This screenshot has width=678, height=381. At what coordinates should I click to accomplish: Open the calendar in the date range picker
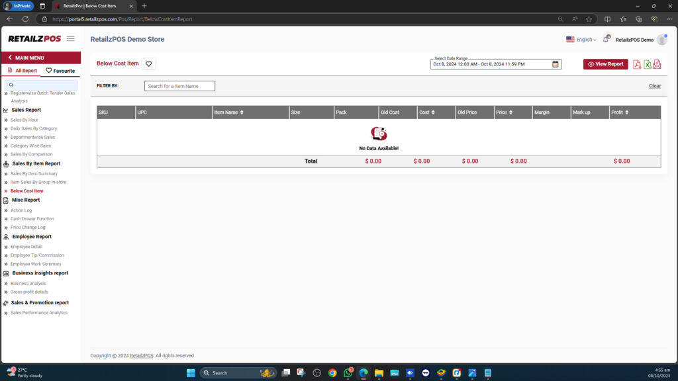[555, 64]
